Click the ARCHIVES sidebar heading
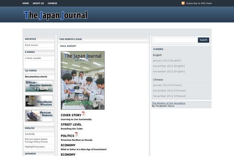234x156 pixels. (x=30, y=39)
